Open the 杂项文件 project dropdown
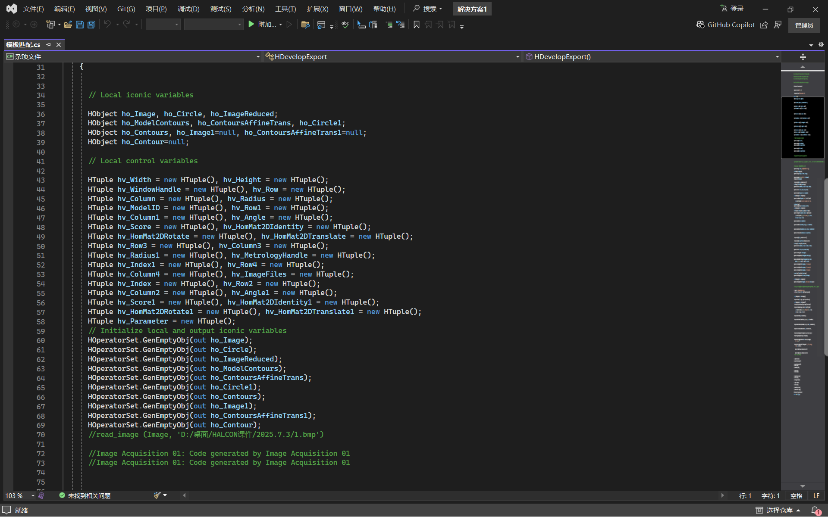The width and height of the screenshot is (828, 517). (258, 57)
